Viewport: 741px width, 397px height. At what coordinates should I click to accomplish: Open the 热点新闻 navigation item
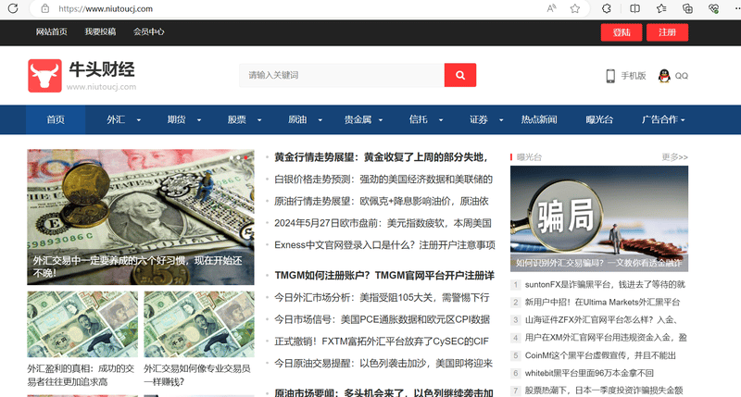pos(539,120)
